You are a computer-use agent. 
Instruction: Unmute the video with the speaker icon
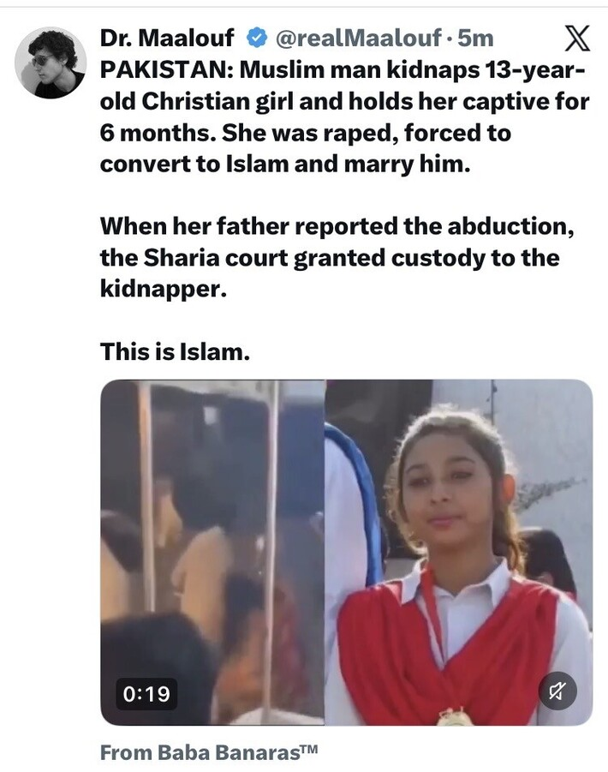click(x=557, y=691)
